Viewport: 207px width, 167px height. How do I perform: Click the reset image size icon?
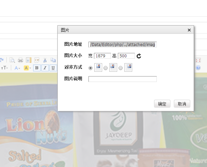coord(139,56)
